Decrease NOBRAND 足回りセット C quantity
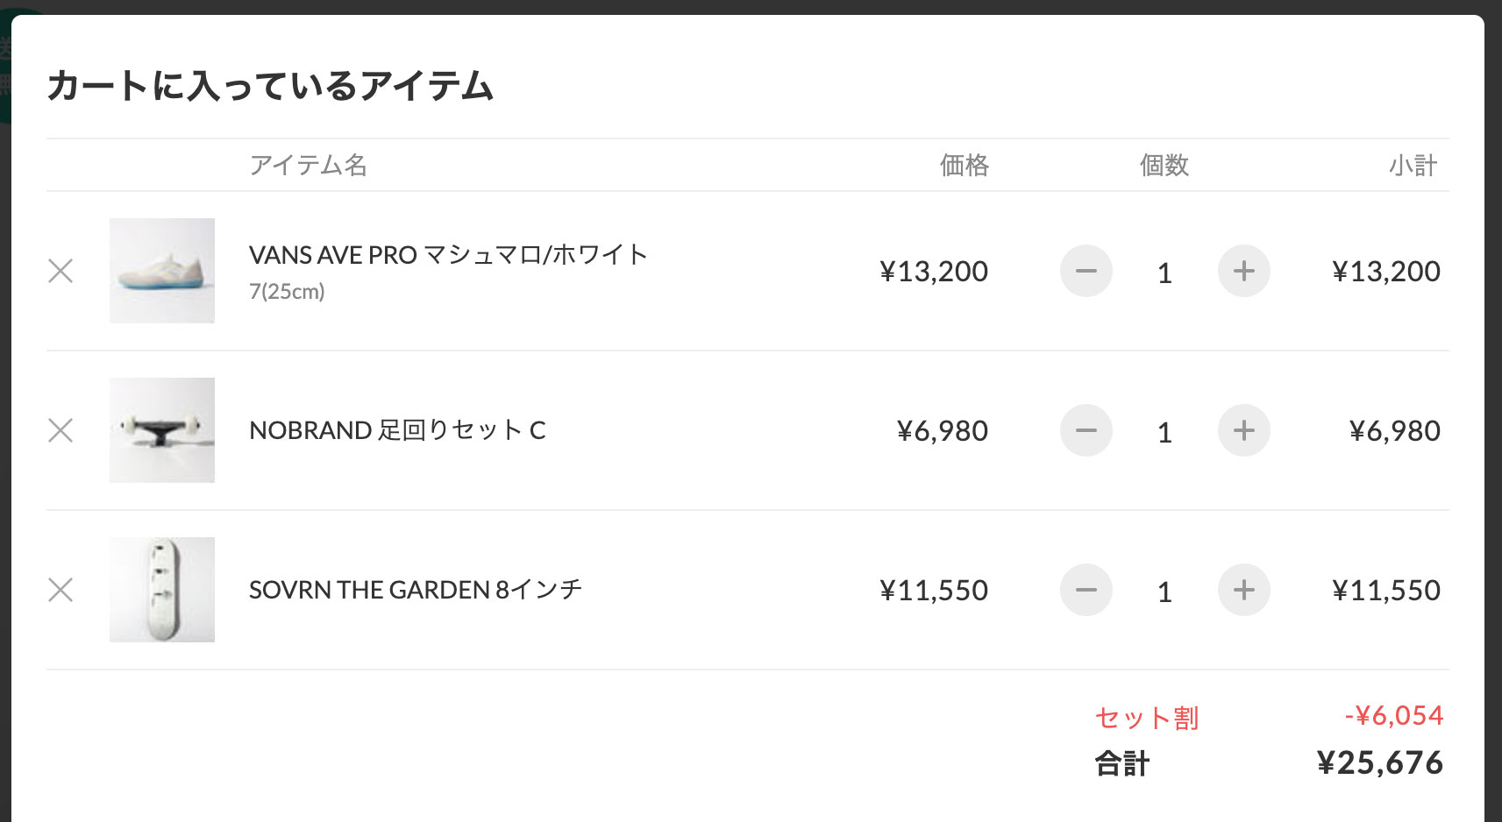This screenshot has width=1502, height=822. 1086,430
